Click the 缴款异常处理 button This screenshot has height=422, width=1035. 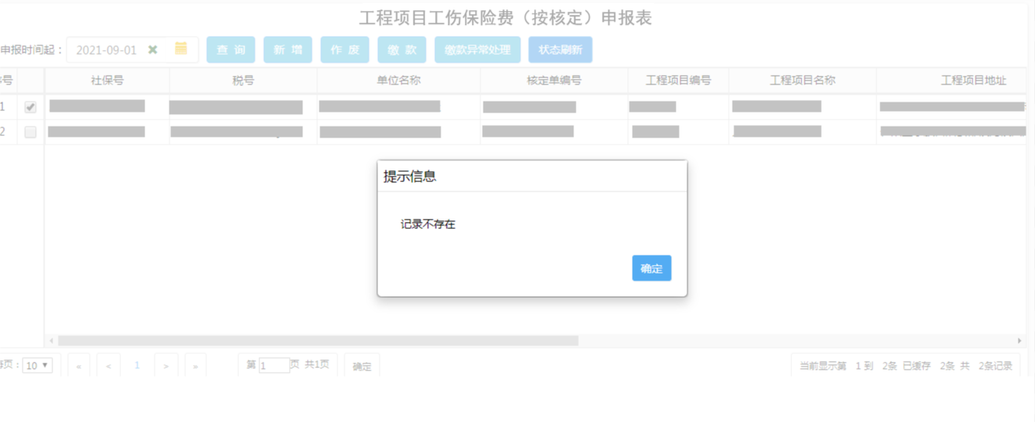(477, 50)
